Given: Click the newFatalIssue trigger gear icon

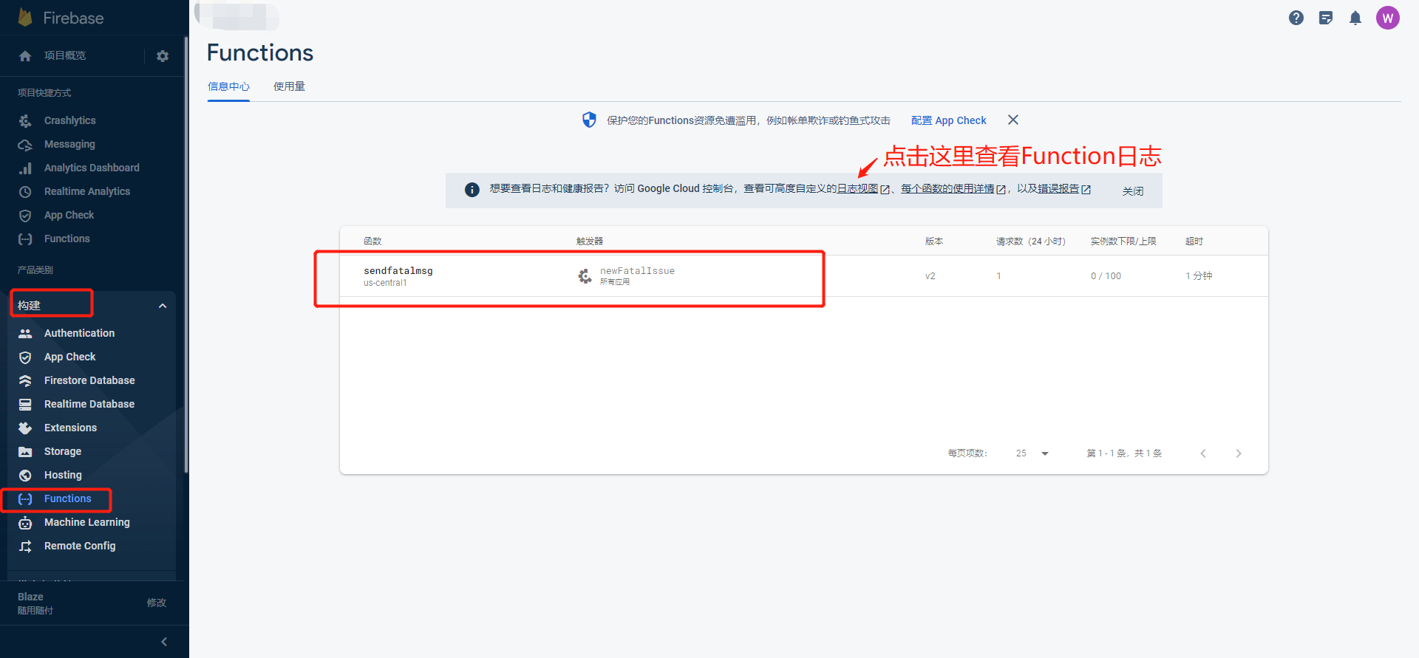Looking at the screenshot, I should click(x=585, y=276).
